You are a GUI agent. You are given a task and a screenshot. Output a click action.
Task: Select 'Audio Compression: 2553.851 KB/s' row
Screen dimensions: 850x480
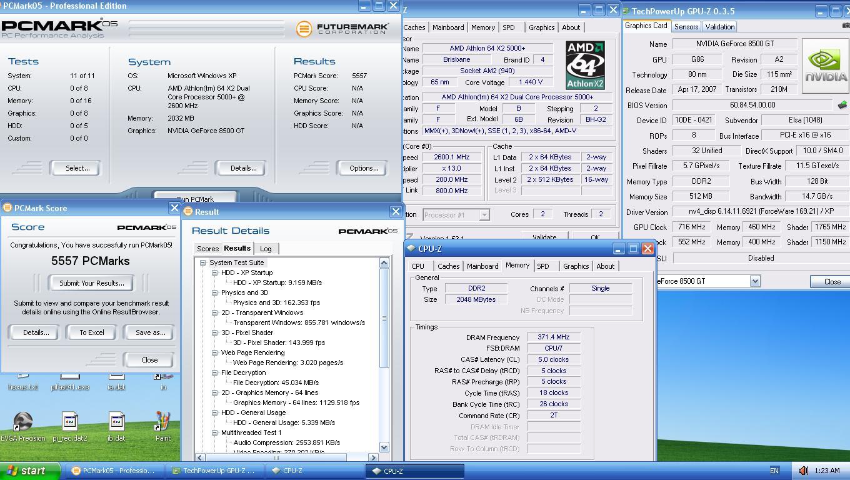point(286,442)
